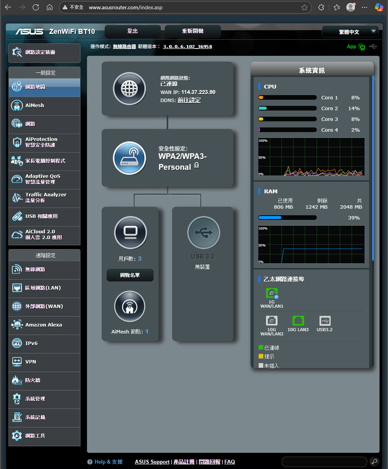Open Adaptive QoS 智慧流量管理
This screenshot has height=469, width=388.
(x=44, y=180)
